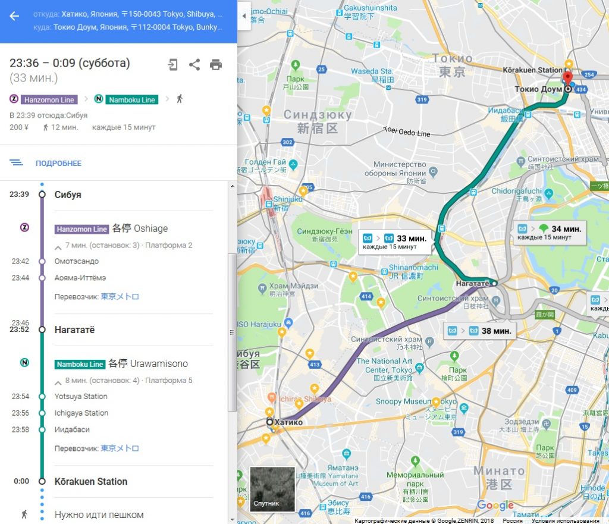Click the Россия link in map footer
Viewport: 609px width, 524px height.
pyautogui.click(x=512, y=520)
